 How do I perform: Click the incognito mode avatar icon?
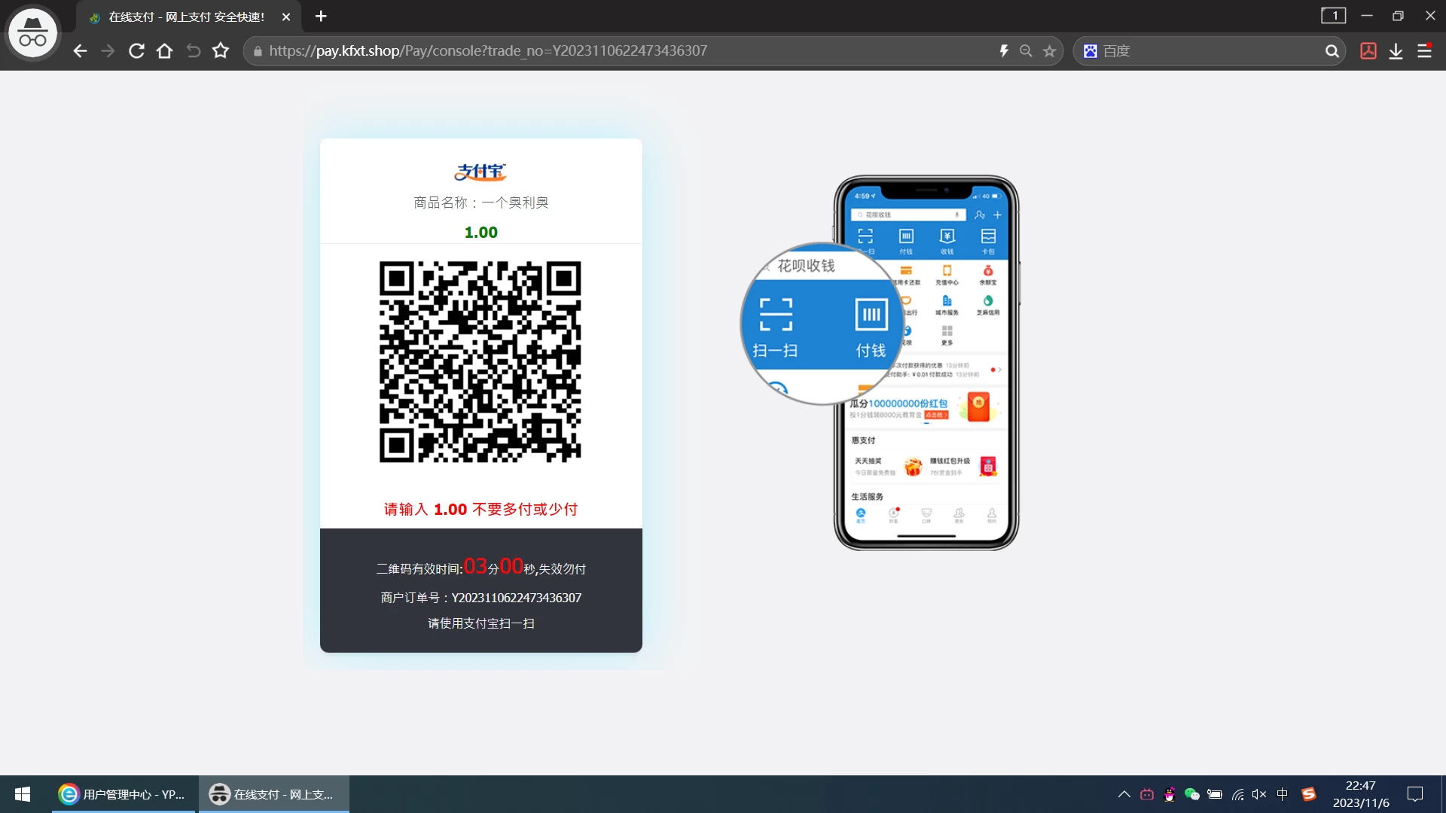coord(32,32)
